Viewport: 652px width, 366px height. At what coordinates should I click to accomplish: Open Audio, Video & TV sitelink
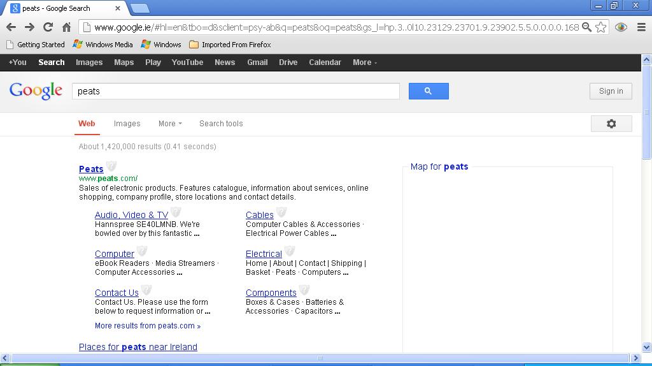pos(131,215)
